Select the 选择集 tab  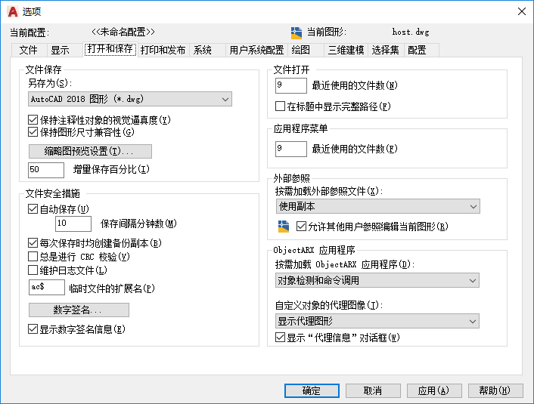click(386, 51)
